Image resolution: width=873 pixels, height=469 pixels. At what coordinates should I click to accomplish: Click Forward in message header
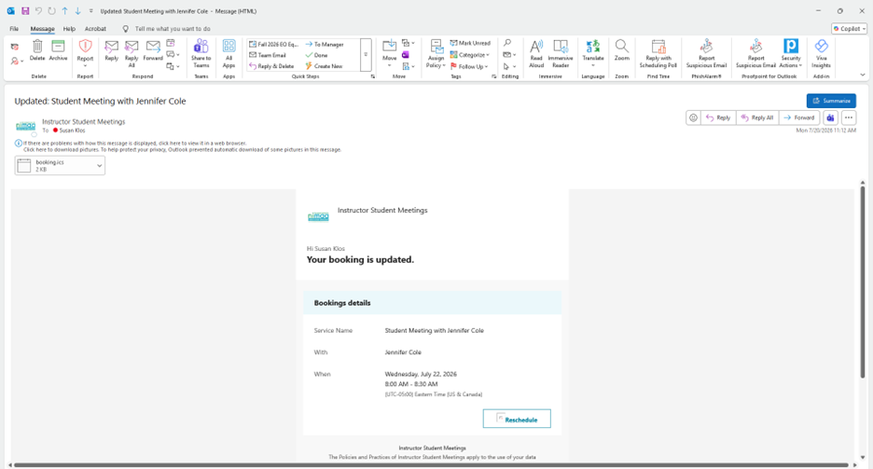(x=799, y=117)
